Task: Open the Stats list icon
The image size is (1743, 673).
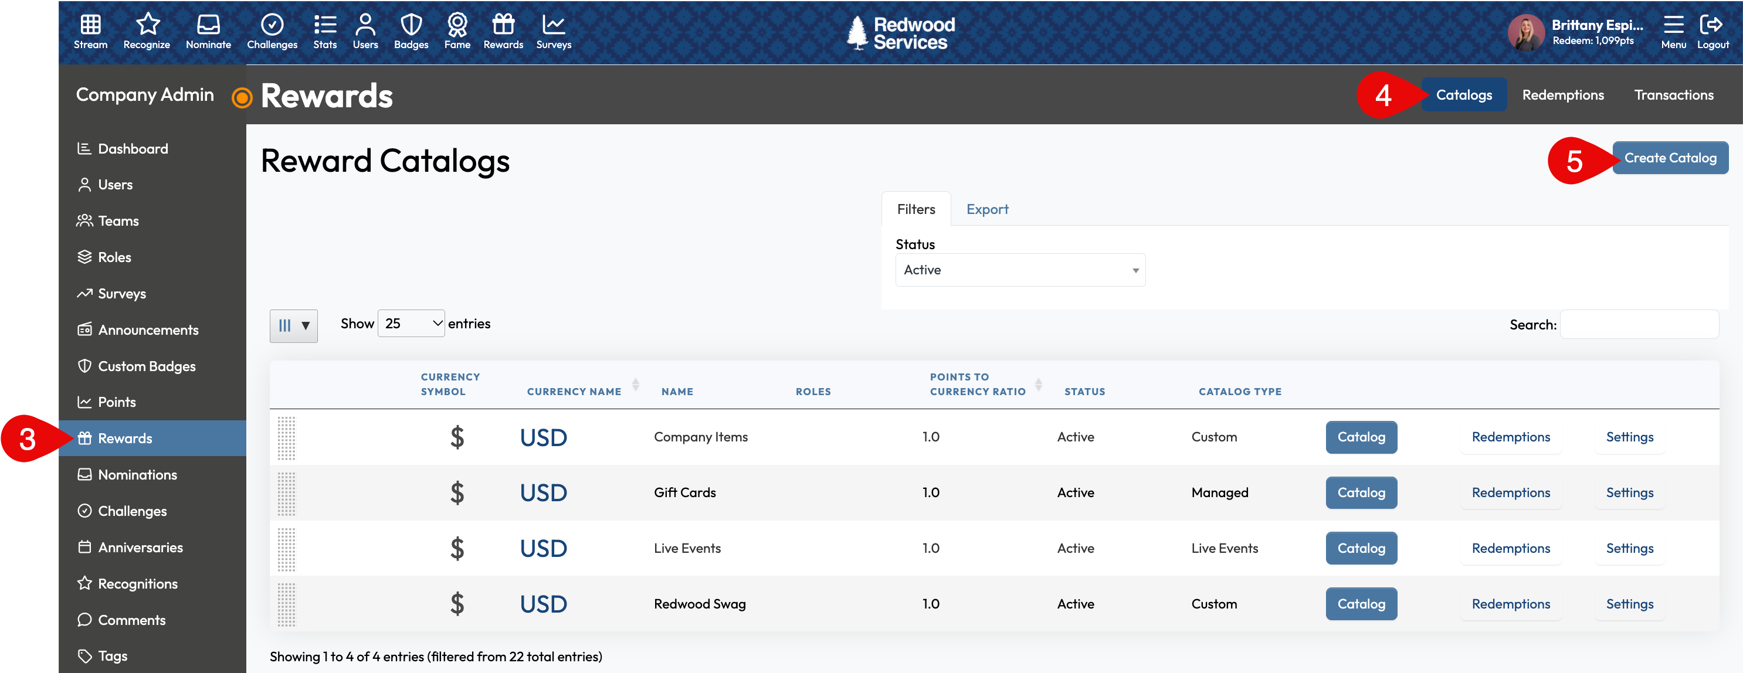Action: pyautogui.click(x=325, y=32)
